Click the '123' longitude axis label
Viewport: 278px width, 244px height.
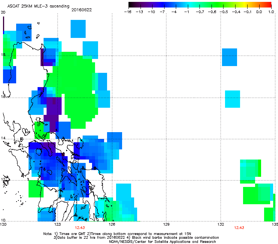tap(57, 224)
